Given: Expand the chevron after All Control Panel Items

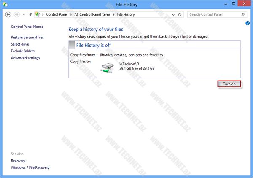Looking at the screenshot, I should 113,14.
